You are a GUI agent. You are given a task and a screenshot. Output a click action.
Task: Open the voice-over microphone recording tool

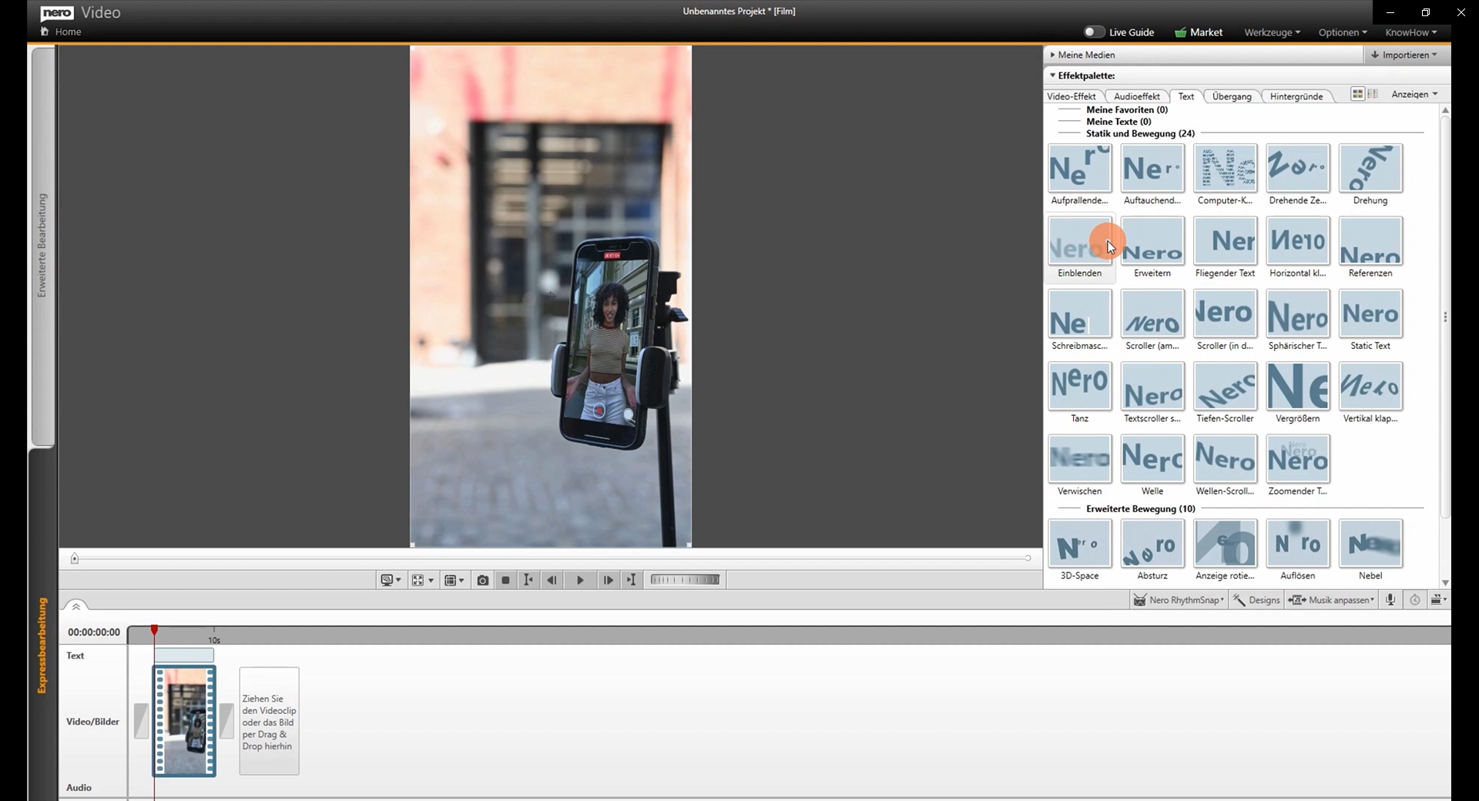(1390, 600)
